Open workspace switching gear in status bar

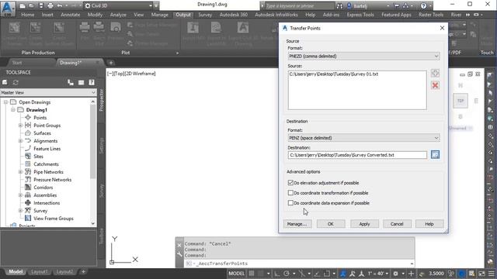395,274
